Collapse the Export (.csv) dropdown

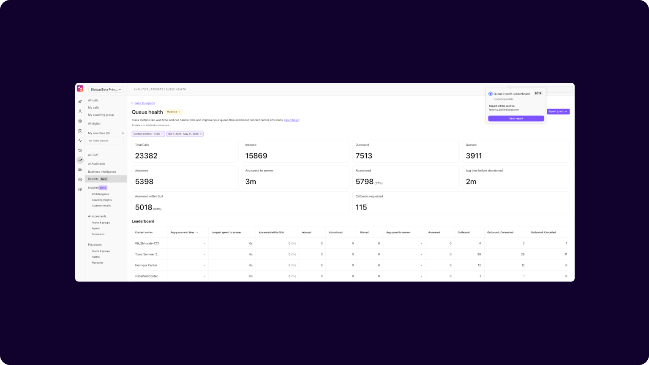coord(558,112)
